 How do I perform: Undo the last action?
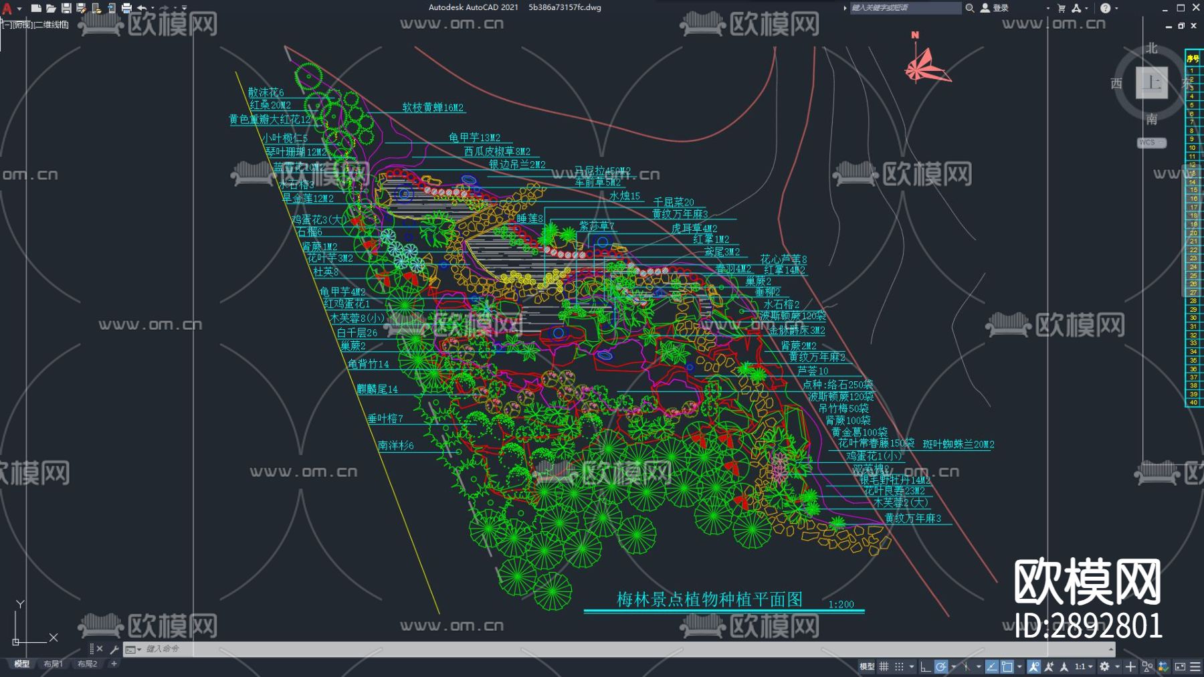(x=141, y=8)
